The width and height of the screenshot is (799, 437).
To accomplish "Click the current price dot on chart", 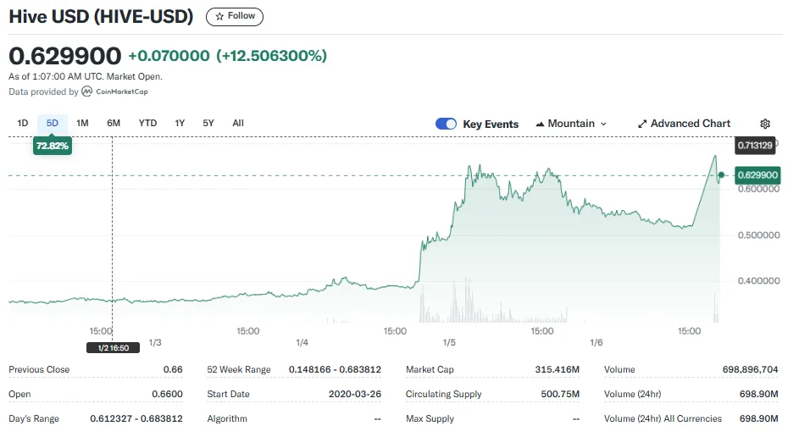I will pyautogui.click(x=721, y=175).
